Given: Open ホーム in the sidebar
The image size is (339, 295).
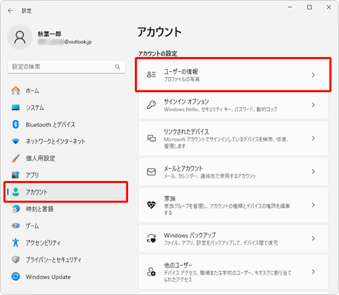Looking at the screenshot, I should tap(66, 91).
